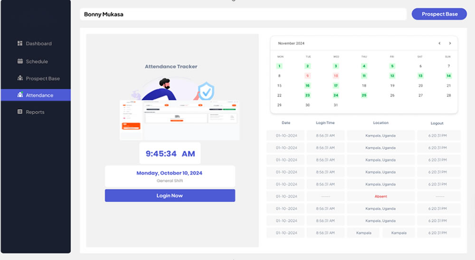Screen dimensions: 475x260
Task: Click the Bonny Mukasa name field
Action: 243,14
